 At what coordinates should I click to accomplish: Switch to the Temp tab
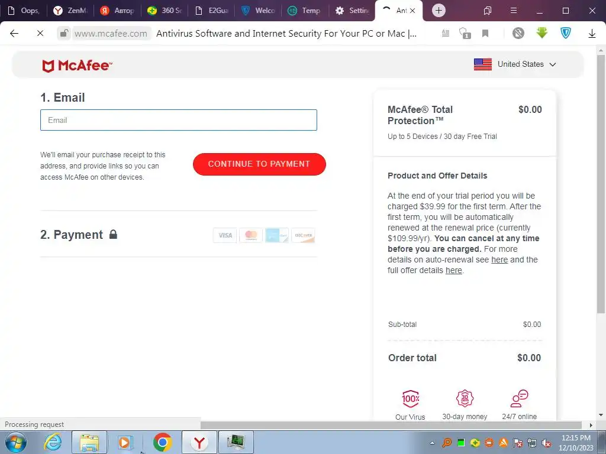point(305,11)
